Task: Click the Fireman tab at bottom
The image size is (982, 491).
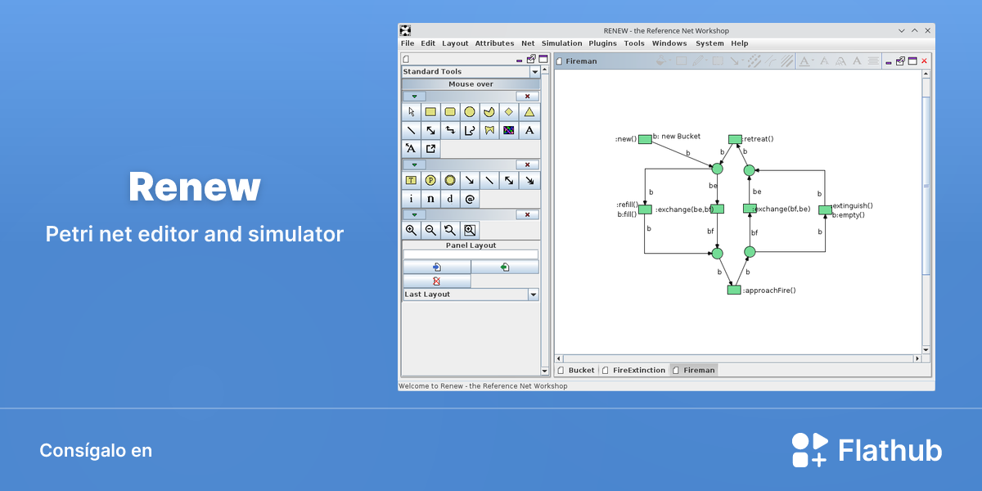Action: 694,370
